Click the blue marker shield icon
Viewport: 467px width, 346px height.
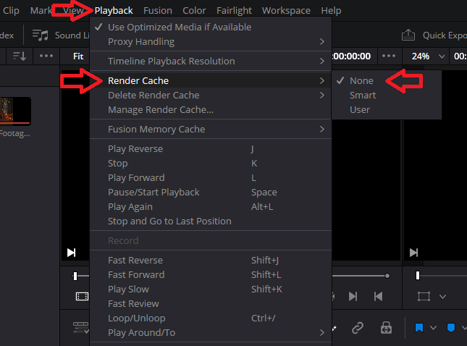point(450,328)
